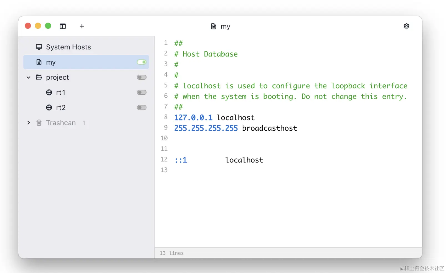Click the '127.0.0.1' IP address

(193, 118)
